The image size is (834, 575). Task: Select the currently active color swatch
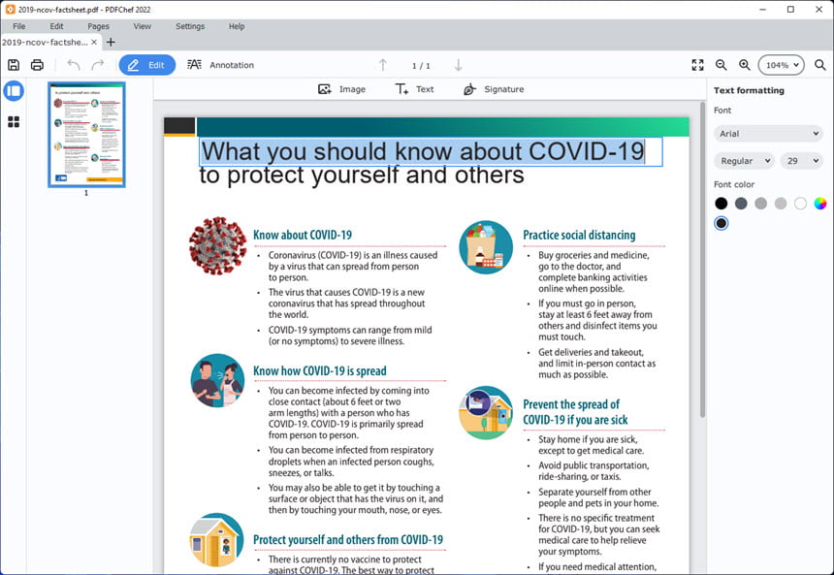pos(722,223)
